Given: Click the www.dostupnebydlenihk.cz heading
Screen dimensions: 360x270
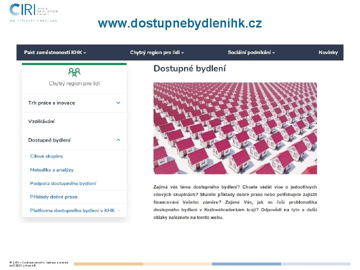Looking at the screenshot, I should coord(180,23).
